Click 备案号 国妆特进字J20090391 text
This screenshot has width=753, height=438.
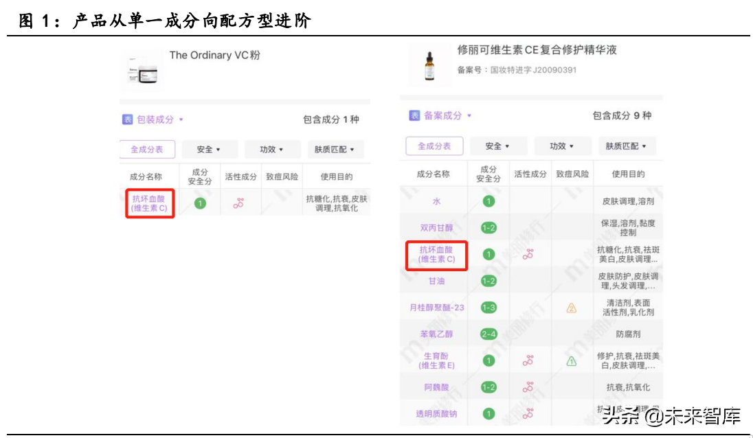click(517, 70)
